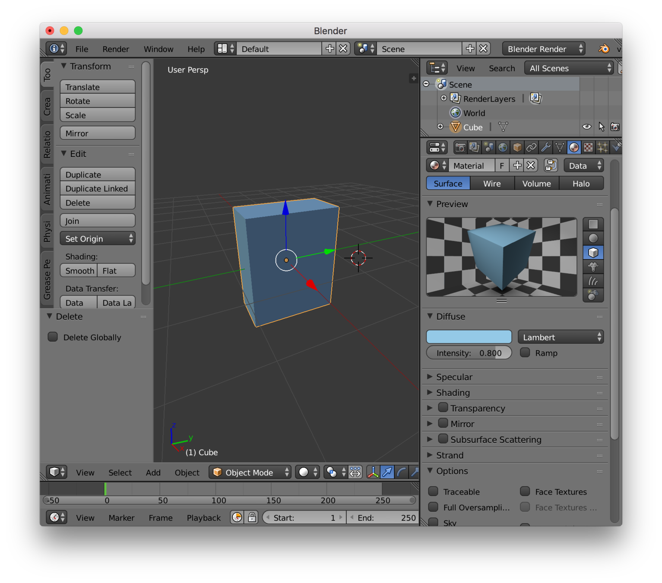Open the Help menu
This screenshot has width=662, height=583.
pos(196,49)
